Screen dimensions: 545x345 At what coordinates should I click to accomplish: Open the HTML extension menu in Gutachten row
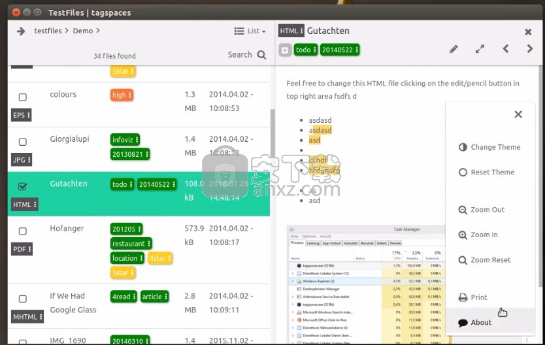click(24, 205)
